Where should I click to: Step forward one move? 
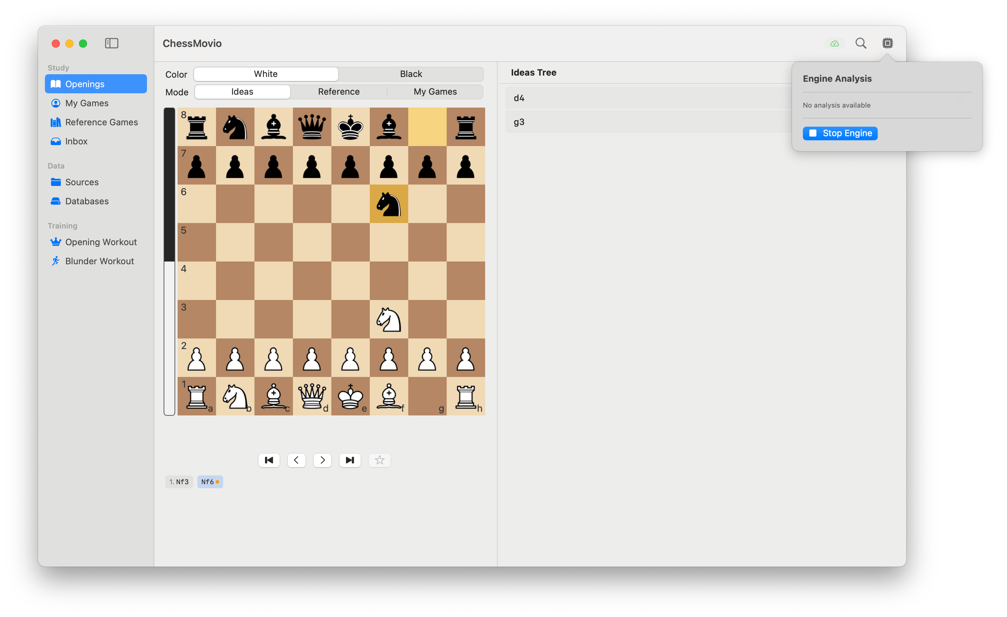point(323,460)
